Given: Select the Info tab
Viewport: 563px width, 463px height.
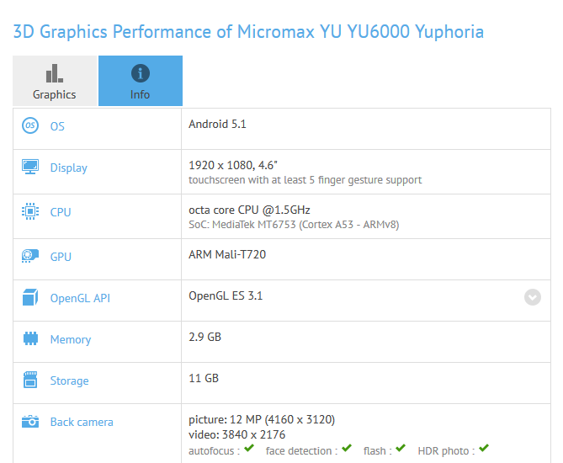Looking at the screenshot, I should (x=140, y=81).
